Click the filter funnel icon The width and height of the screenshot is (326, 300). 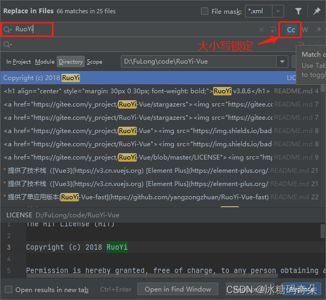(298, 11)
